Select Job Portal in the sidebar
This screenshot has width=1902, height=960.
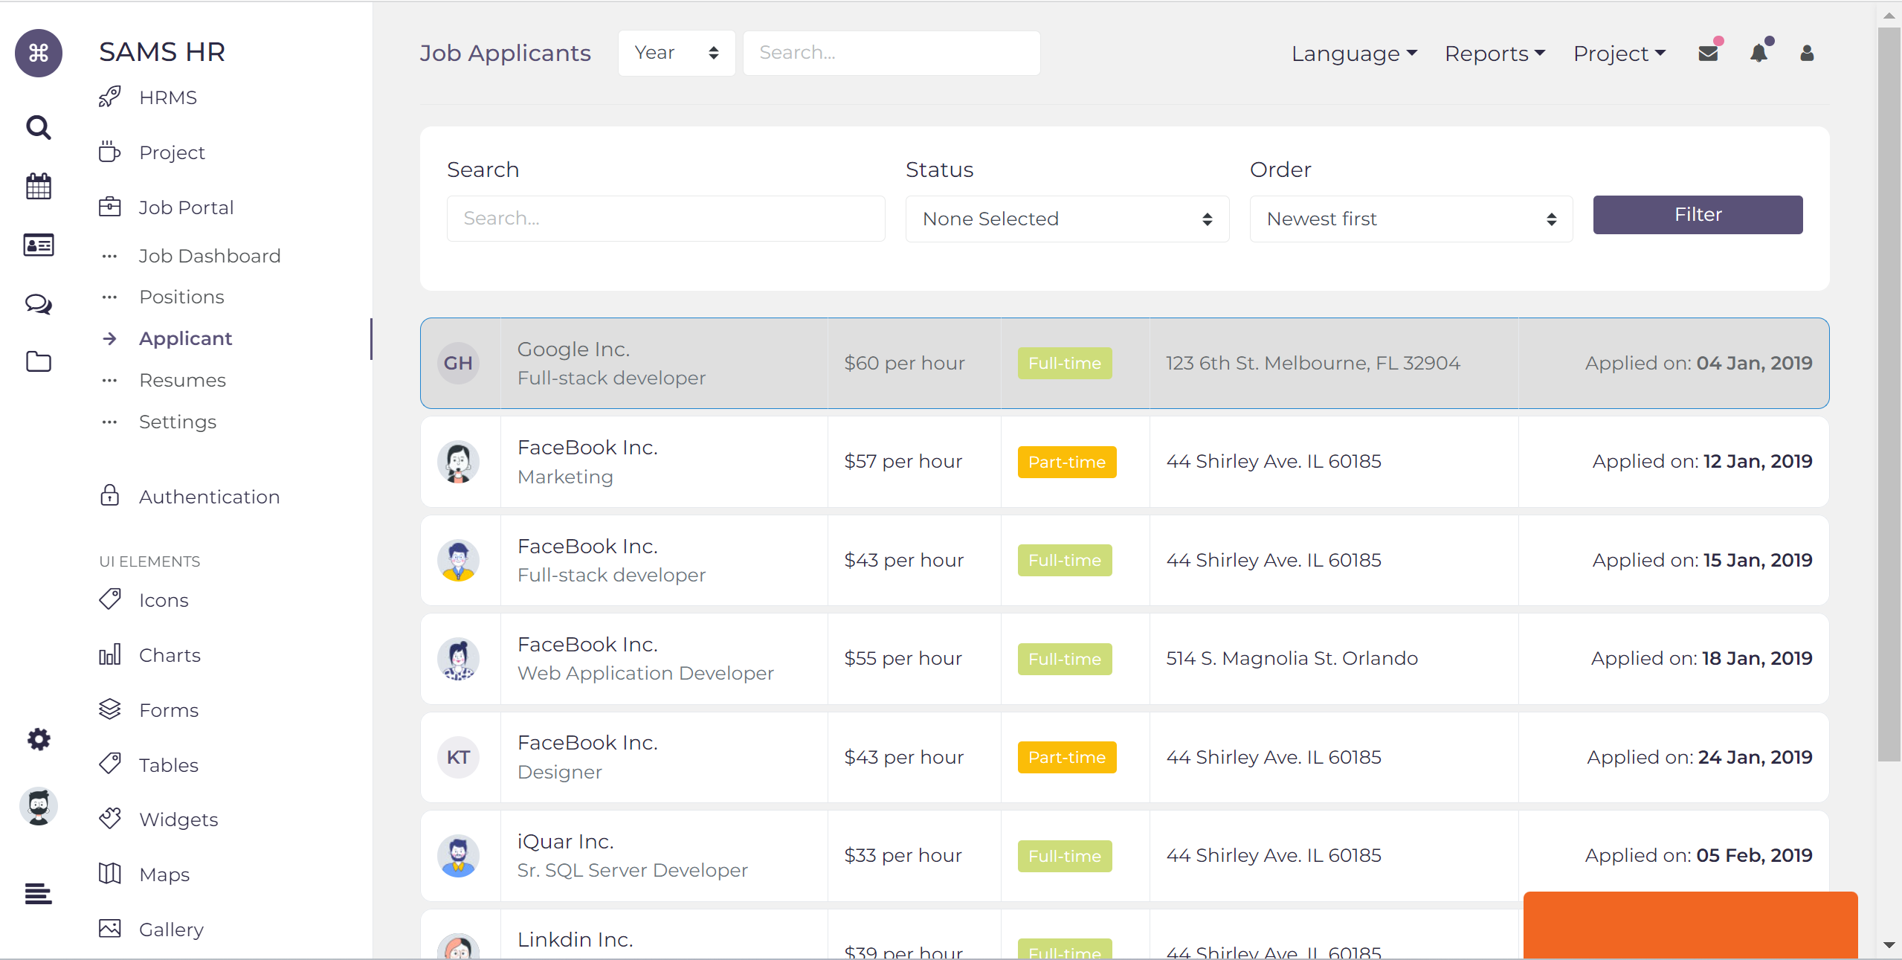point(187,207)
